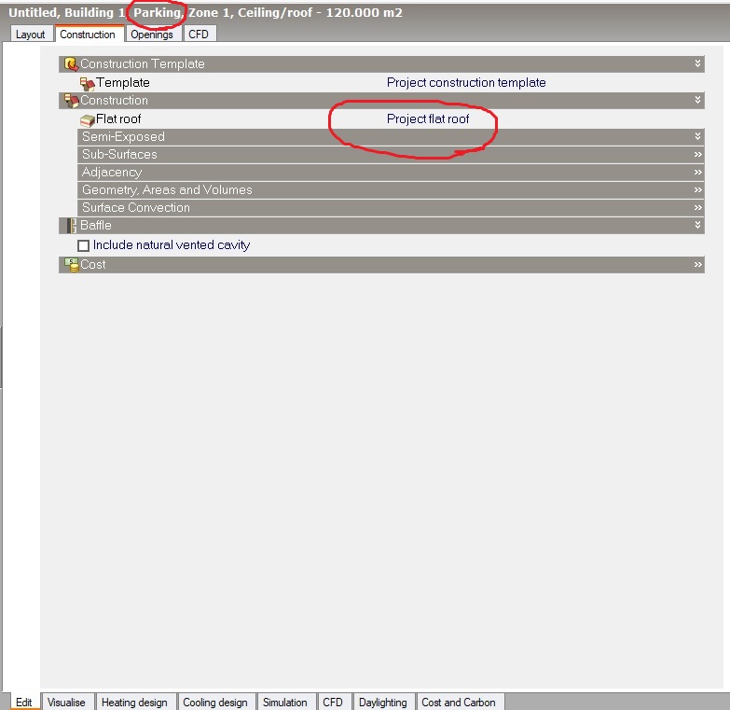Viewport: 730px width, 710px height.
Task: Expand the Surface Convection section arrow
Action: tap(697, 207)
